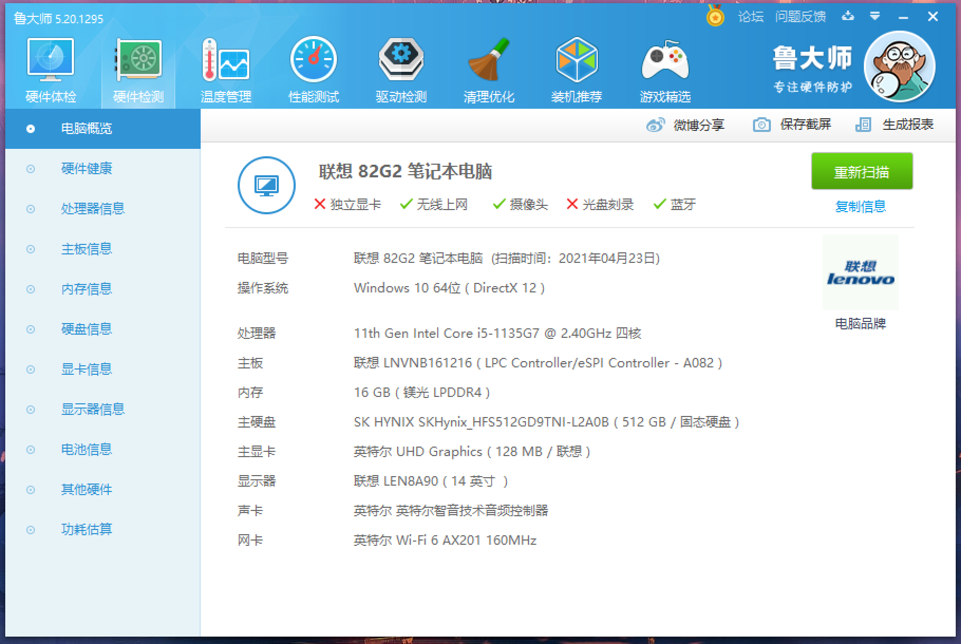Click 生成报表 text button
This screenshot has height=644, width=961.
908,125
